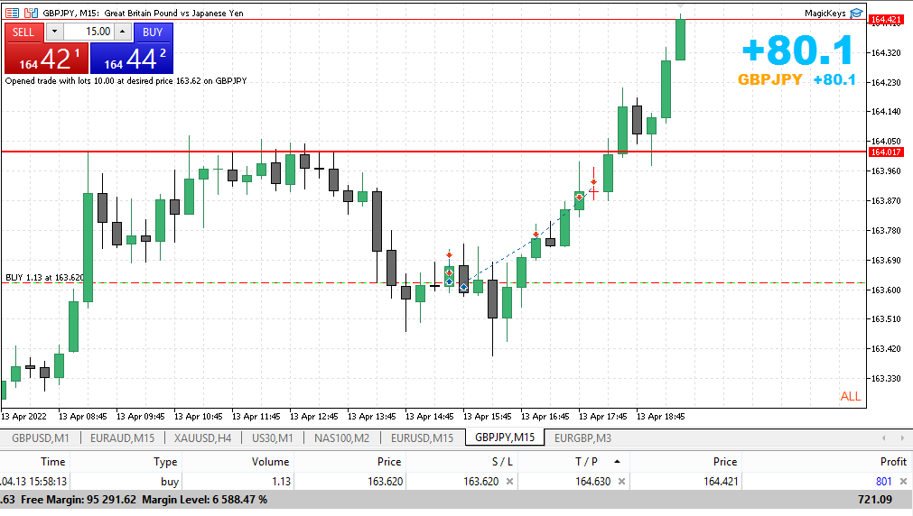The image size is (913, 516).
Task: Switch to the GBPUSD,M1 chart tab
Action: (40, 438)
